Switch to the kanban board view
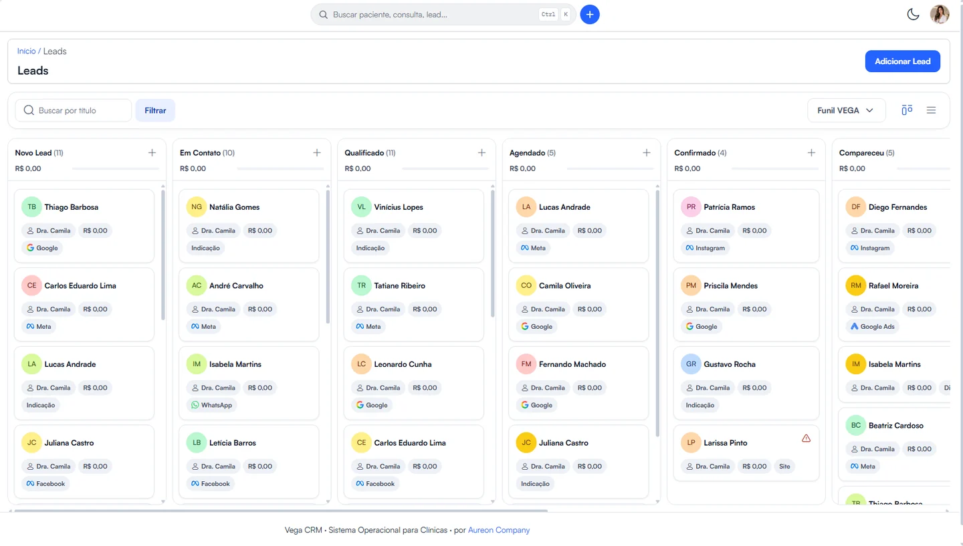 [x=907, y=110]
